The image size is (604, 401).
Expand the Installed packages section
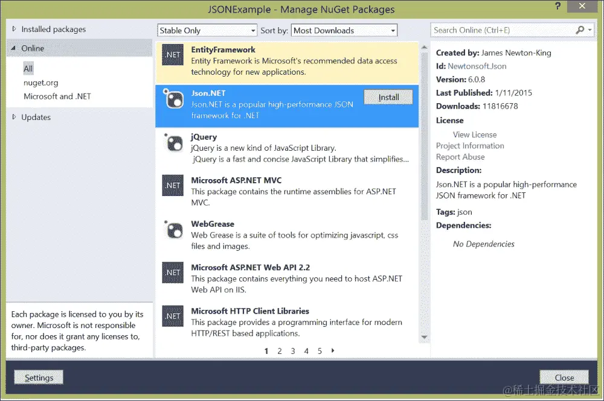pos(14,29)
